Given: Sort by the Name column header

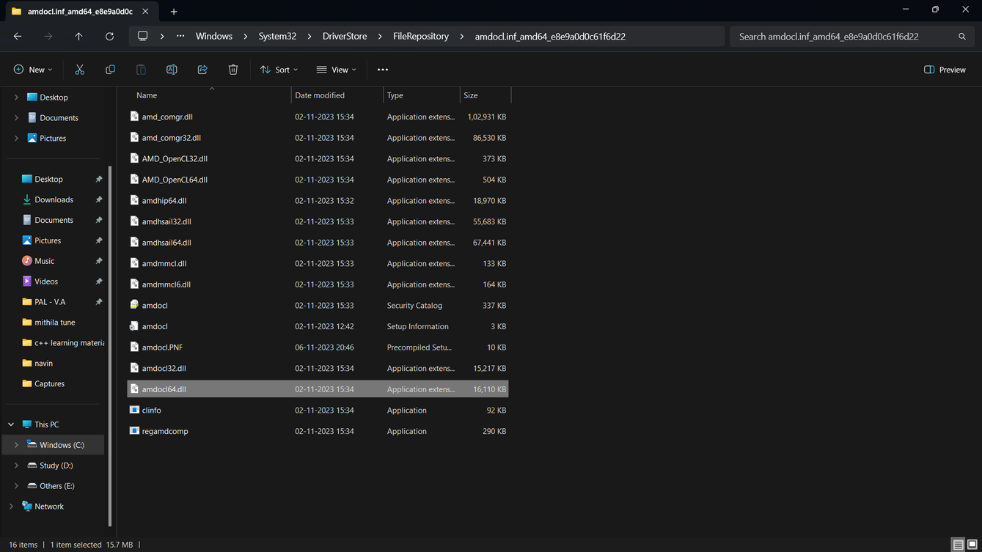Looking at the screenshot, I should coord(209,95).
